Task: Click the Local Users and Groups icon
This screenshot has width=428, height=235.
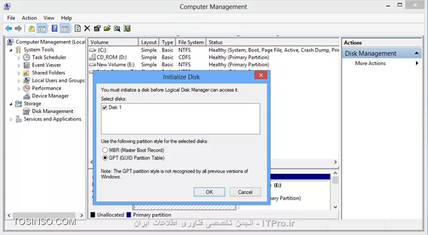Action: (x=27, y=80)
